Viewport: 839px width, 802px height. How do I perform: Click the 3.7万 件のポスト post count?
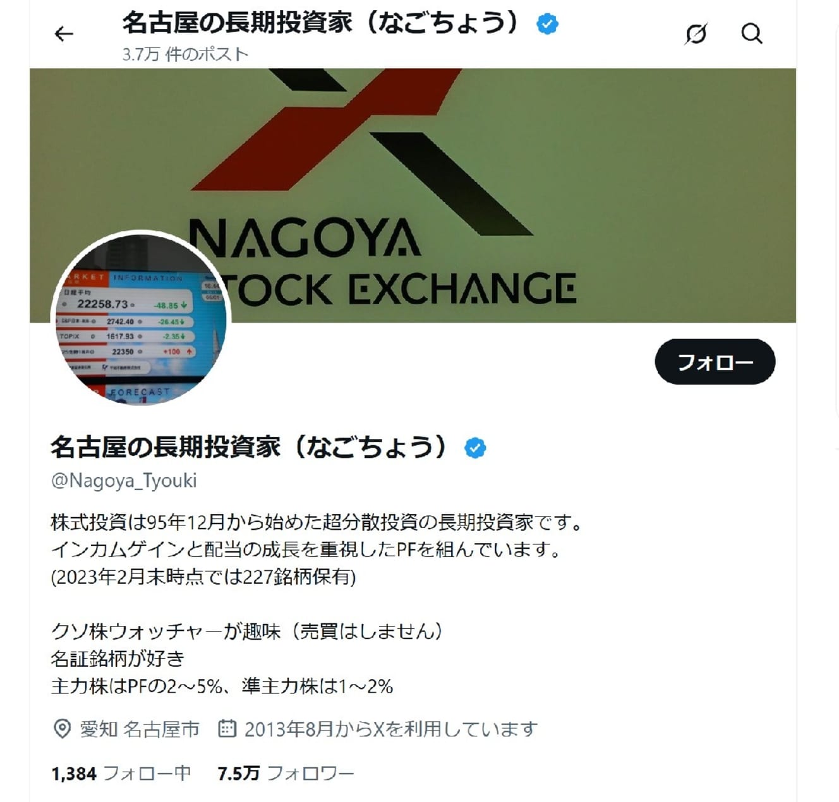coord(185,54)
